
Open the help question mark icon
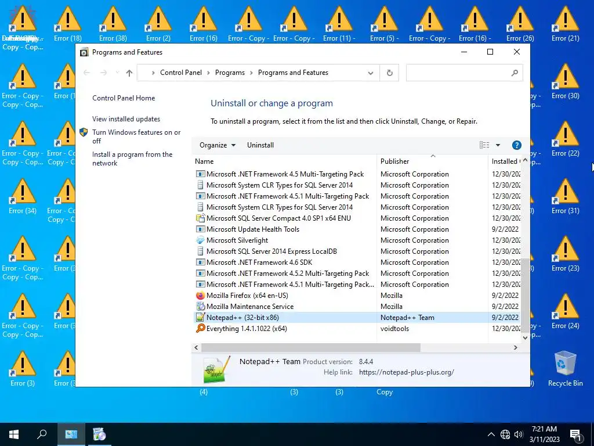[x=516, y=145]
